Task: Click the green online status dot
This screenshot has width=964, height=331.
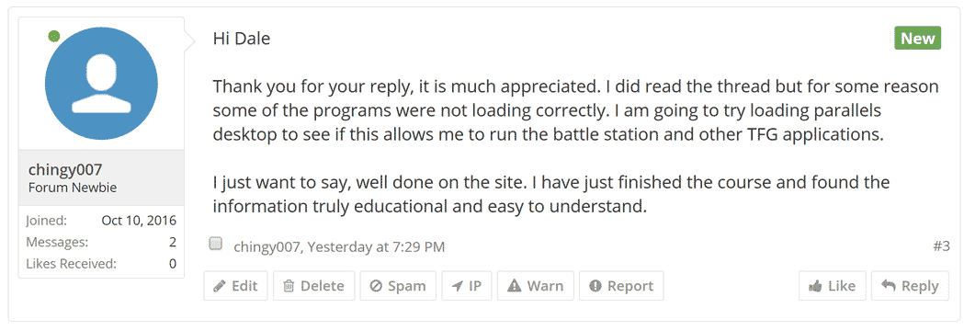Action: (54, 37)
